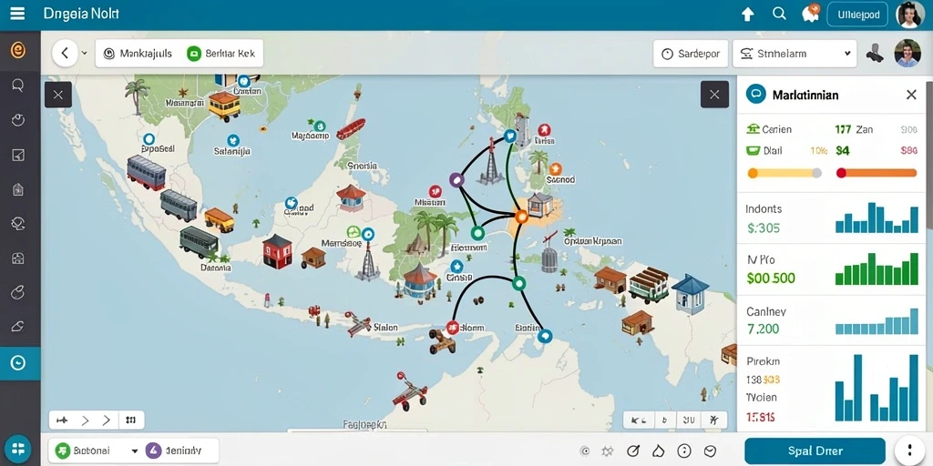This screenshot has height=466, width=933.
Task: Click the dark user silhouette icon
Action: tap(874, 54)
